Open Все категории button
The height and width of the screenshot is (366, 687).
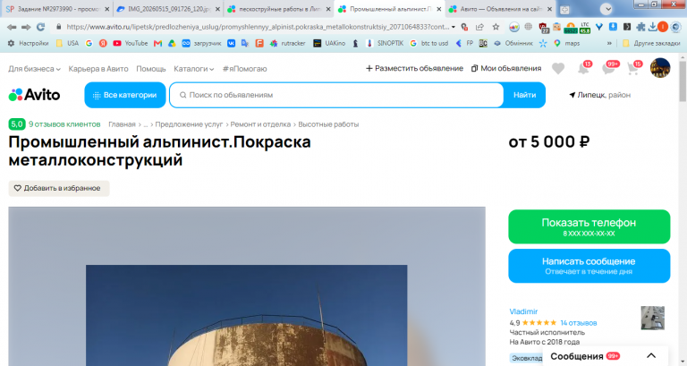tap(125, 95)
